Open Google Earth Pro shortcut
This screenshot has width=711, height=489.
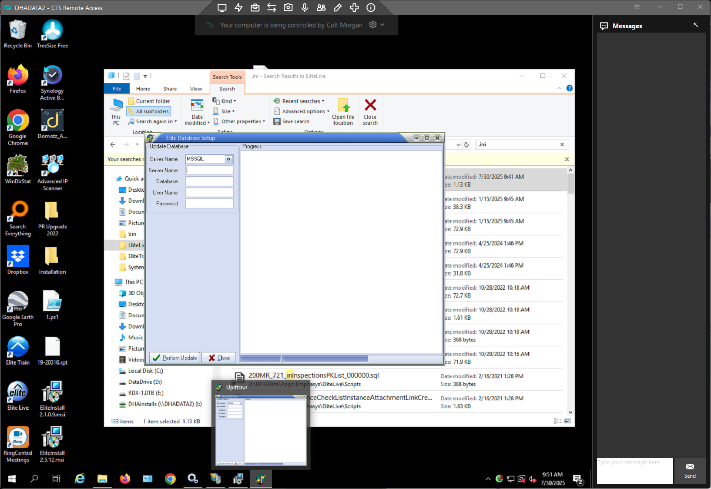point(18,308)
